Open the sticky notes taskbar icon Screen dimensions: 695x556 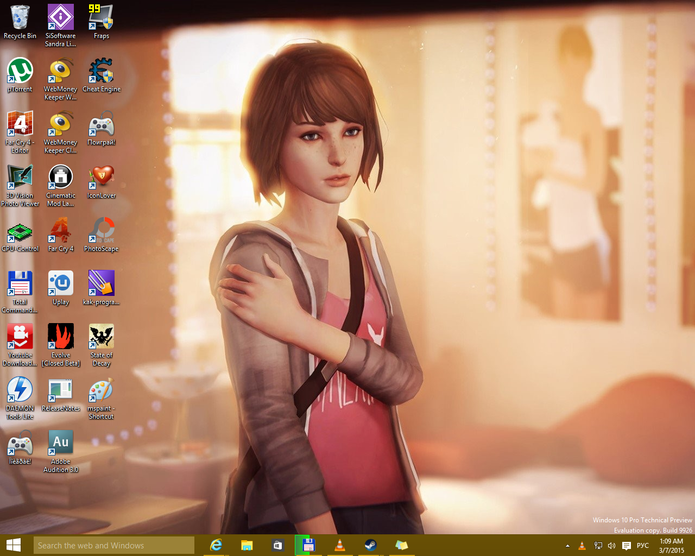(402, 545)
